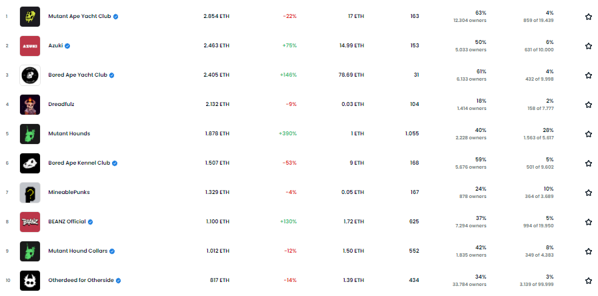Star the MineablePunks row
Image resolution: width=598 pixels, height=296 pixels.
589,193
